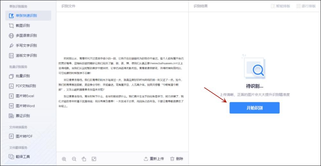The image size is (321, 166).
Task: Click the PDF文档识别 file icon
Action: click(x=11, y=86)
